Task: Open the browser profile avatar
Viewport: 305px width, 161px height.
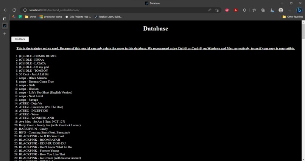Action: 281,10
